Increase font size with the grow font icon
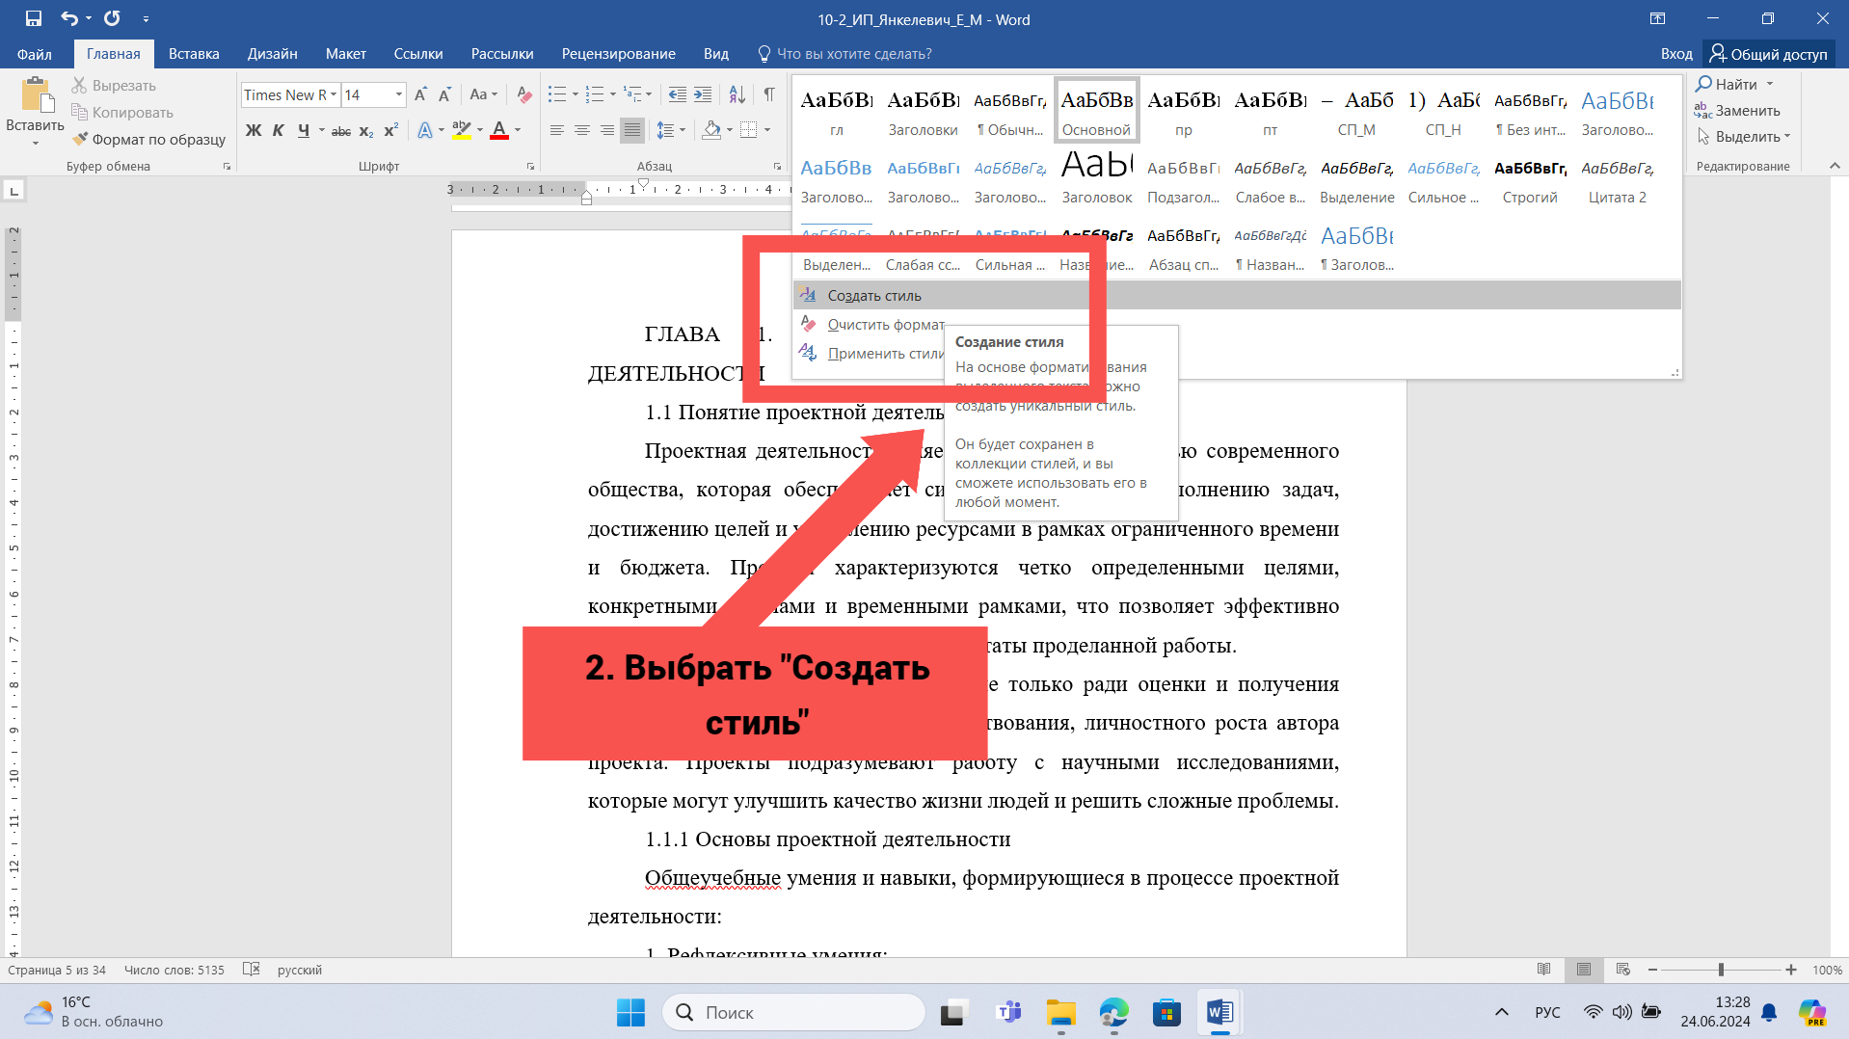Image resolution: width=1849 pixels, height=1039 pixels. click(420, 94)
